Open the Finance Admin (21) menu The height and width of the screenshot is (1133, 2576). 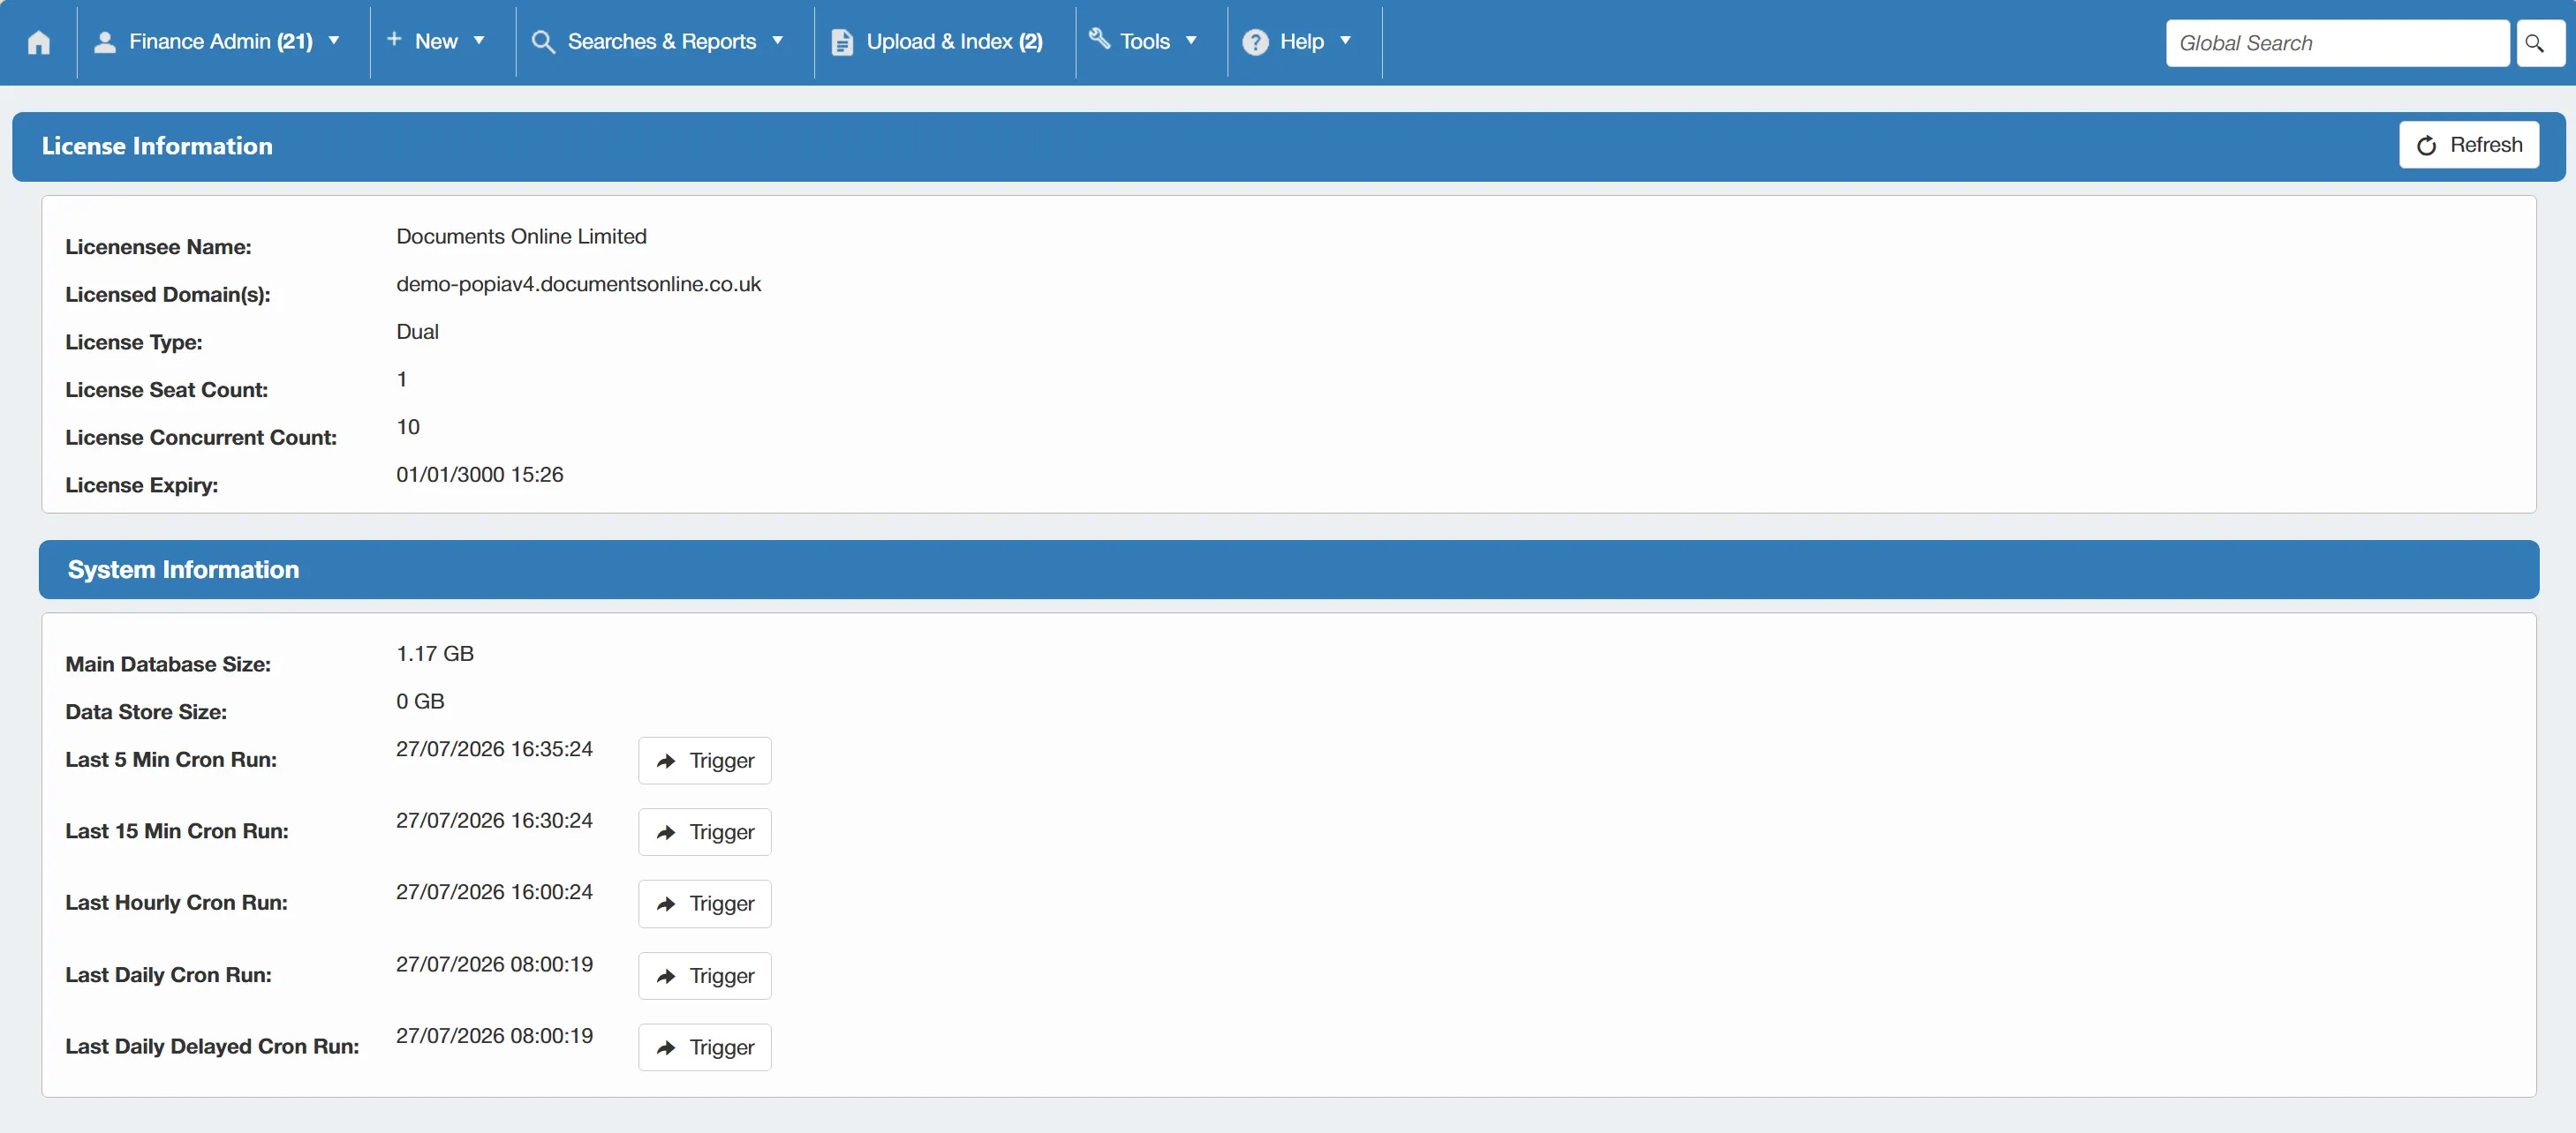[221, 42]
